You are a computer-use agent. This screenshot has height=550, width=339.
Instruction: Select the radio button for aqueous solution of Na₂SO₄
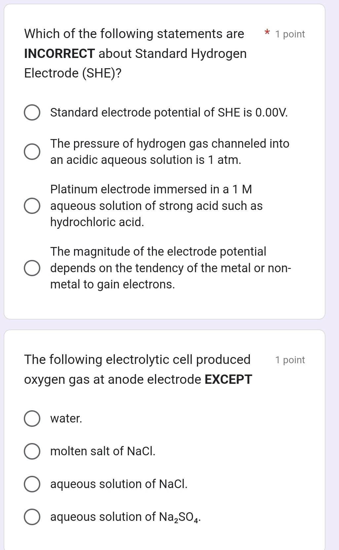[x=32, y=517]
